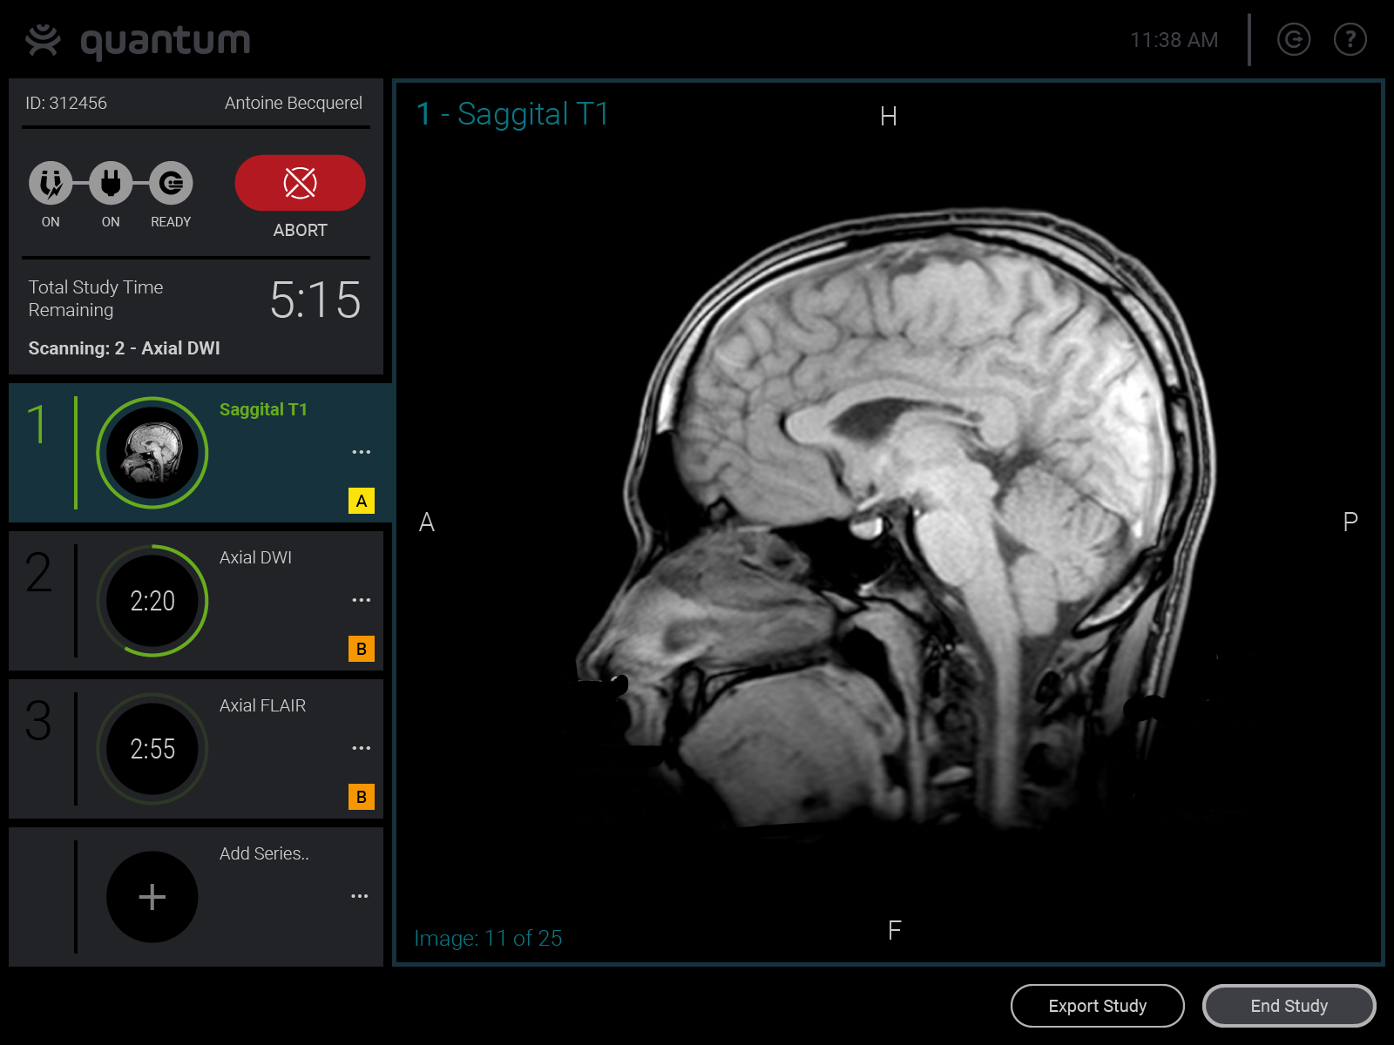Click the Axial DWI 2:20 progress ring

[x=152, y=601]
